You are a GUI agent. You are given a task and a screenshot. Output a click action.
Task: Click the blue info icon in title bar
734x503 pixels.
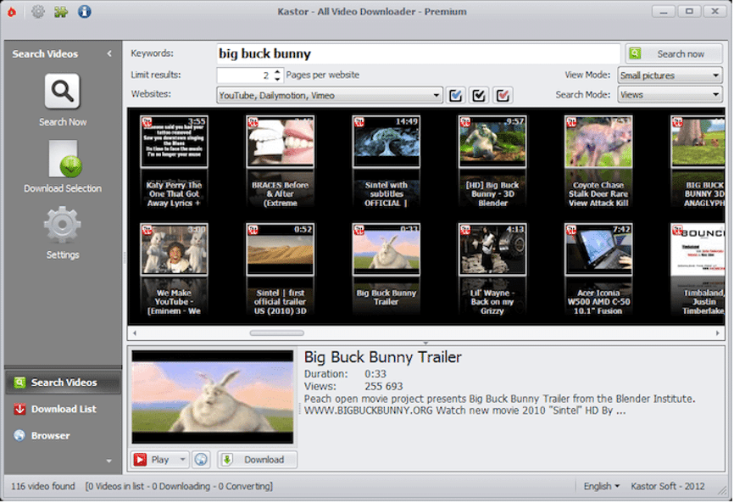click(84, 11)
